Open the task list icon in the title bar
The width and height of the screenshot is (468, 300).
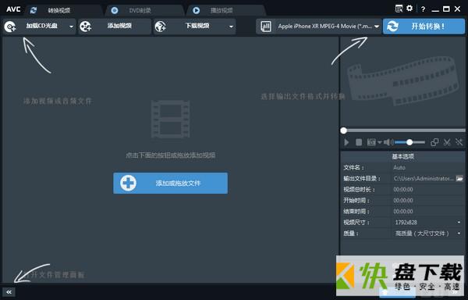tap(399, 9)
